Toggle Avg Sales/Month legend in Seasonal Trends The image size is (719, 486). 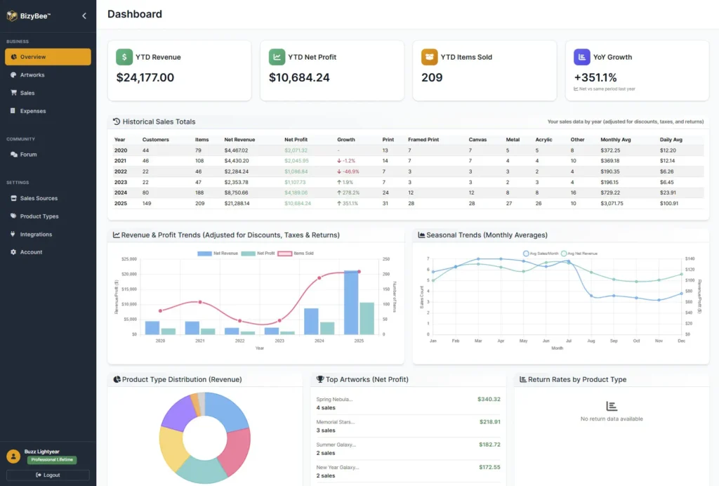pyautogui.click(x=539, y=253)
